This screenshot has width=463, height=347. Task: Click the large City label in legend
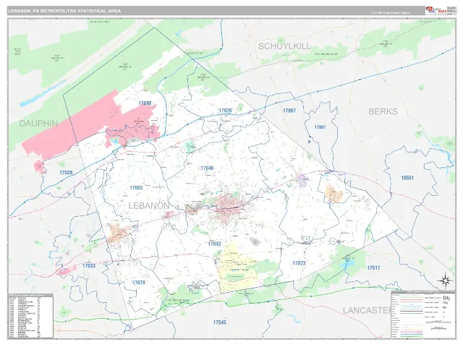click(x=447, y=298)
